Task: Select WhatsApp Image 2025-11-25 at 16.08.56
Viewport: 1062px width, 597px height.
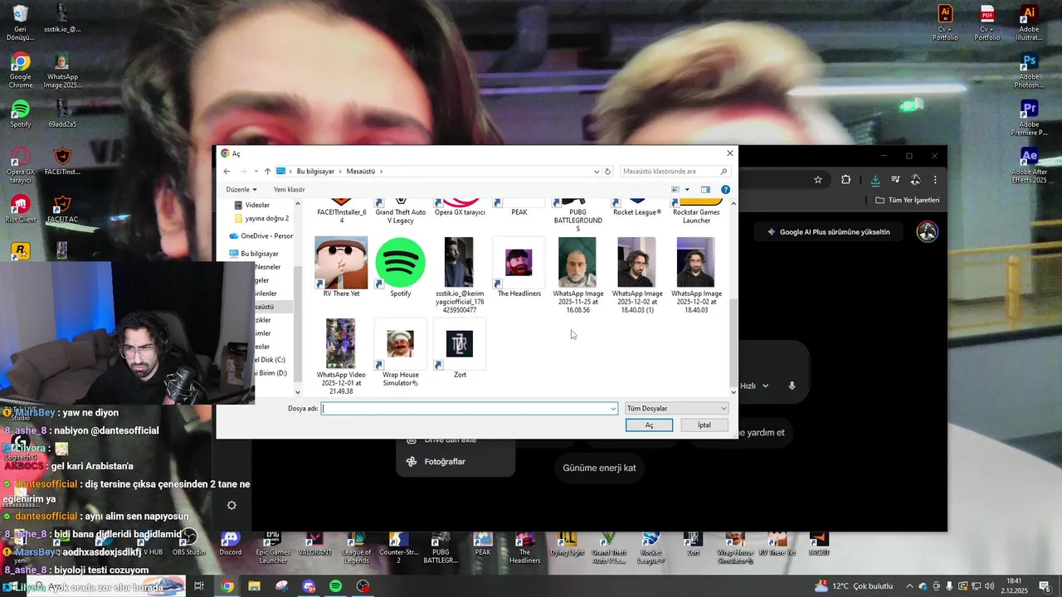Action: 577,274
